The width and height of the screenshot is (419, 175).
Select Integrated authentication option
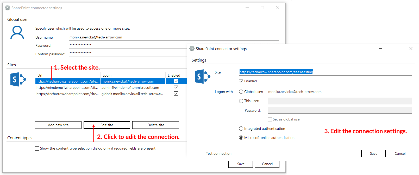pos(241,129)
